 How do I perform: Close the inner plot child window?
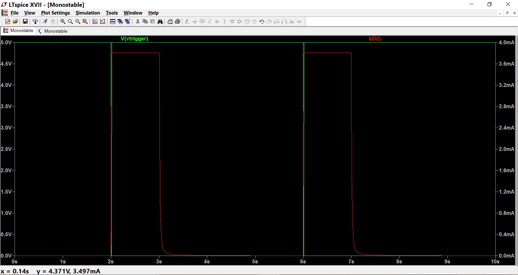[x=514, y=13]
